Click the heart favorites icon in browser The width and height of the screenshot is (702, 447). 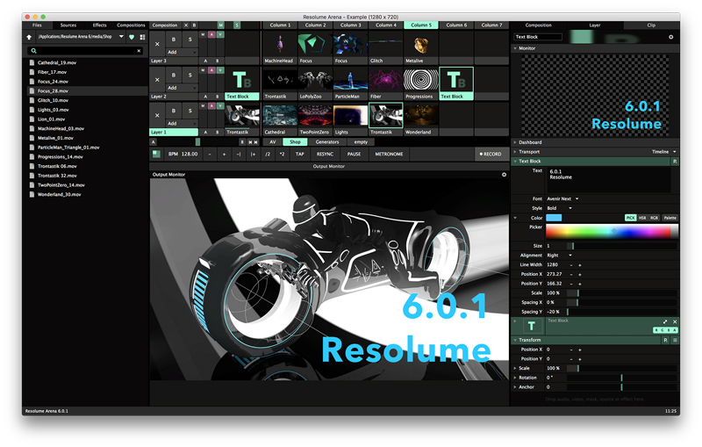(132, 37)
